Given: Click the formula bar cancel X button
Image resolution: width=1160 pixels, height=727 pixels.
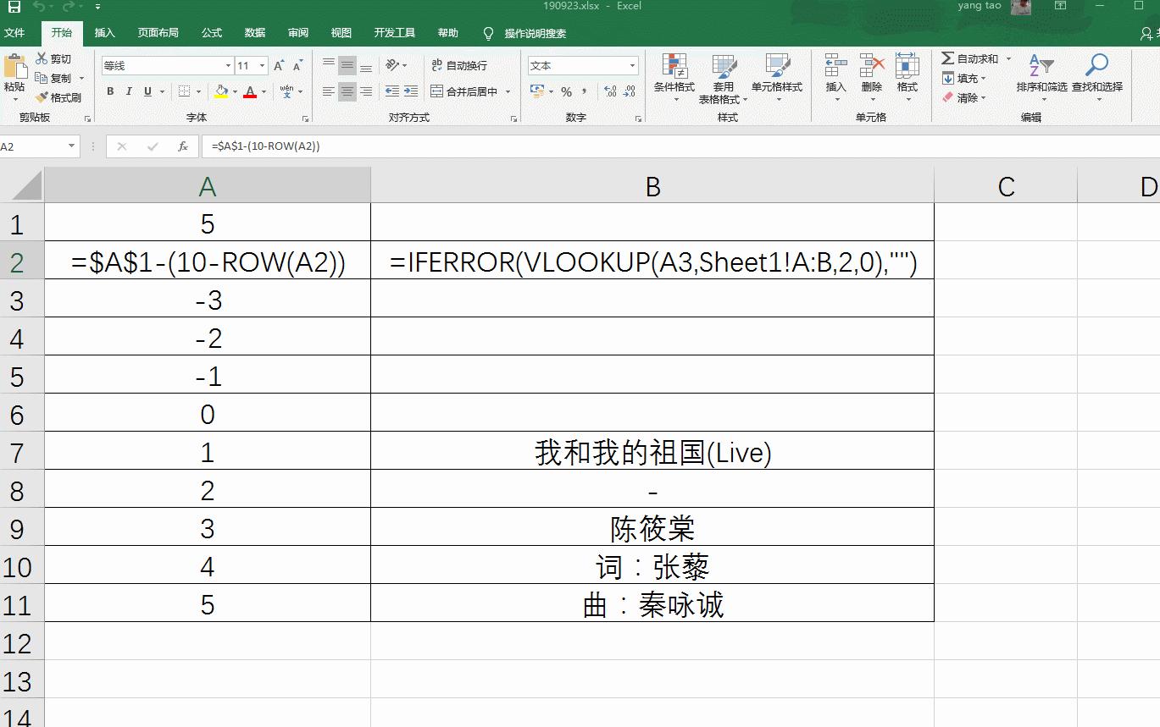Looking at the screenshot, I should [122, 146].
